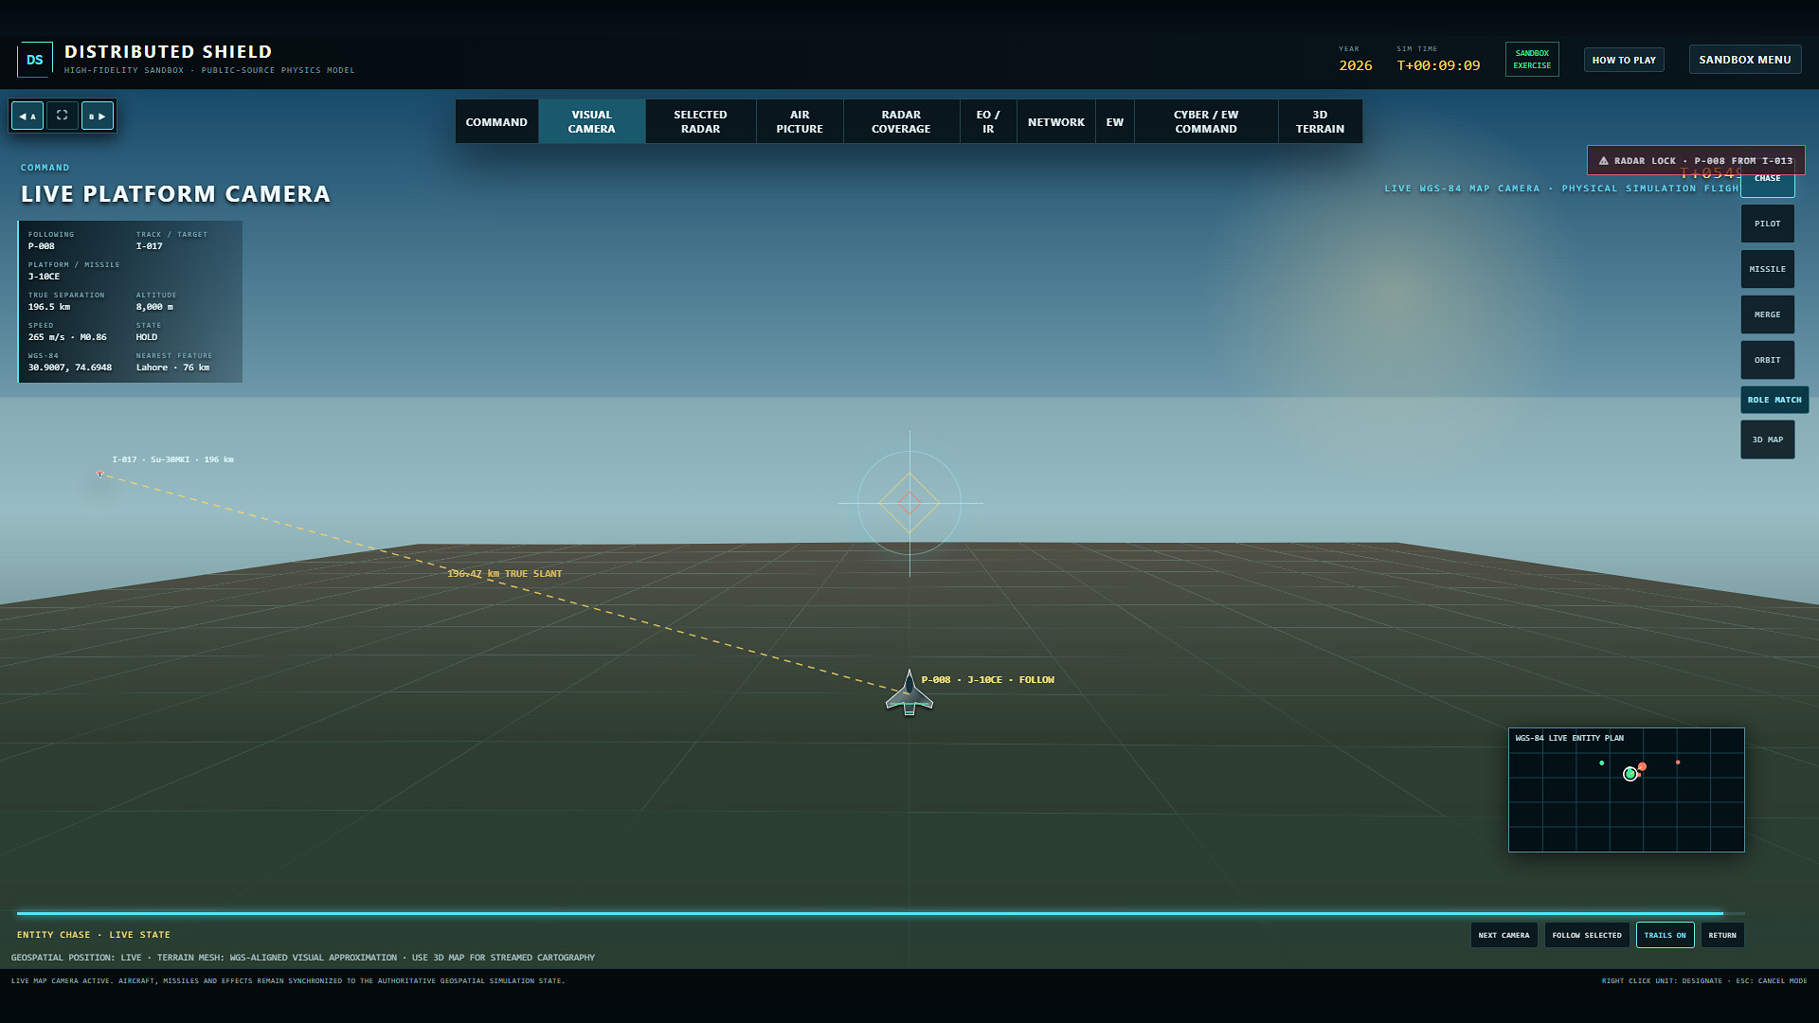The height and width of the screenshot is (1023, 1819).
Task: Click the I-017 Su-30MKI target marker
Action: click(100, 474)
